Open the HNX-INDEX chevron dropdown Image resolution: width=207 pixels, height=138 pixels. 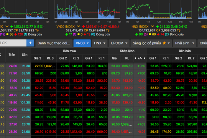pos(152,26)
